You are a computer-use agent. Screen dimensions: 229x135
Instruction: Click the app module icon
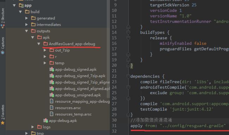coord(21,6)
